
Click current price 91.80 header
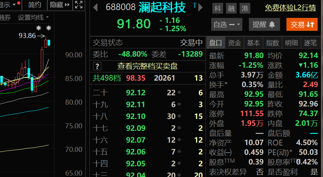(x=134, y=24)
